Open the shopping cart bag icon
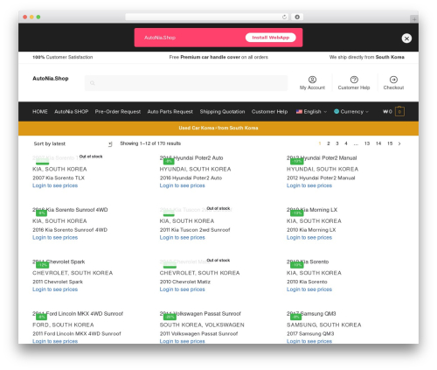 pos(399,111)
